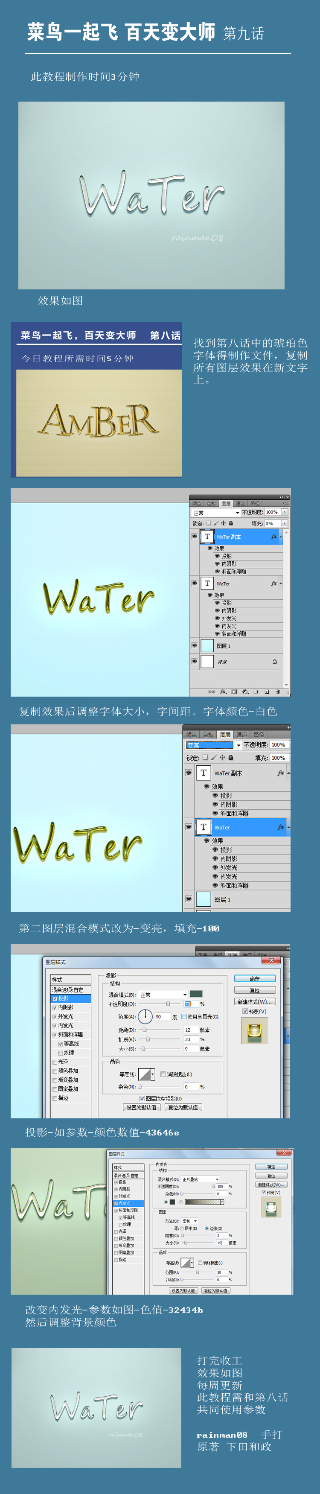Click 确定 button in 投影 dialog
The width and height of the screenshot is (320, 1494).
tap(255, 978)
